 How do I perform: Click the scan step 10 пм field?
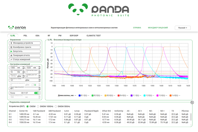pyautogui.click(x=16, y=72)
